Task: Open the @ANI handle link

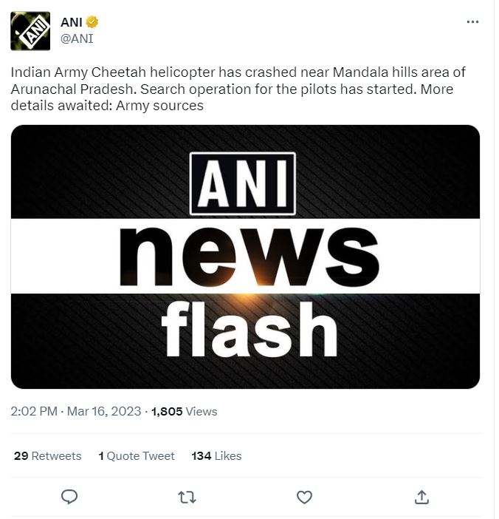Action: pyautogui.click(x=76, y=38)
